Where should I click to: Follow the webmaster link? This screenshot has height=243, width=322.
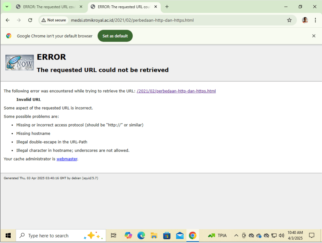67,159
